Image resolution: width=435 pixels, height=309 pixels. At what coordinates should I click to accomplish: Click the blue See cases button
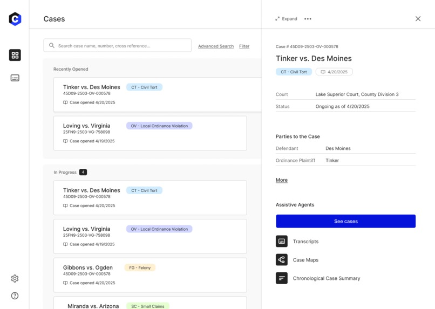click(345, 221)
